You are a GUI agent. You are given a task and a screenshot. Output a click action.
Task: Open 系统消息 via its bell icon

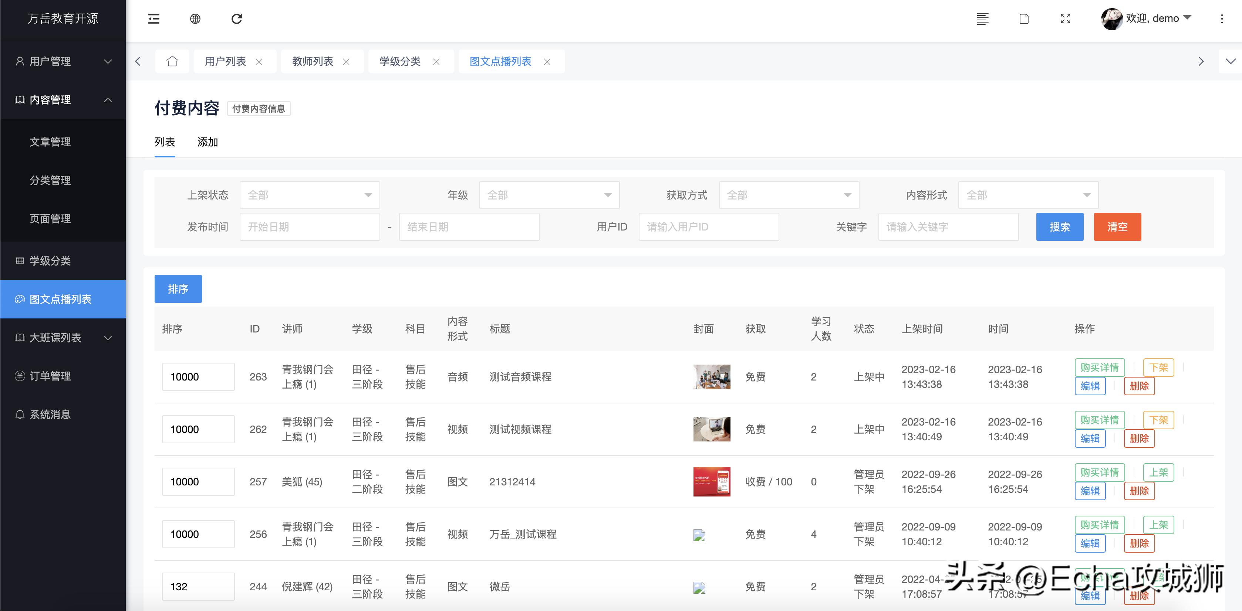(19, 414)
